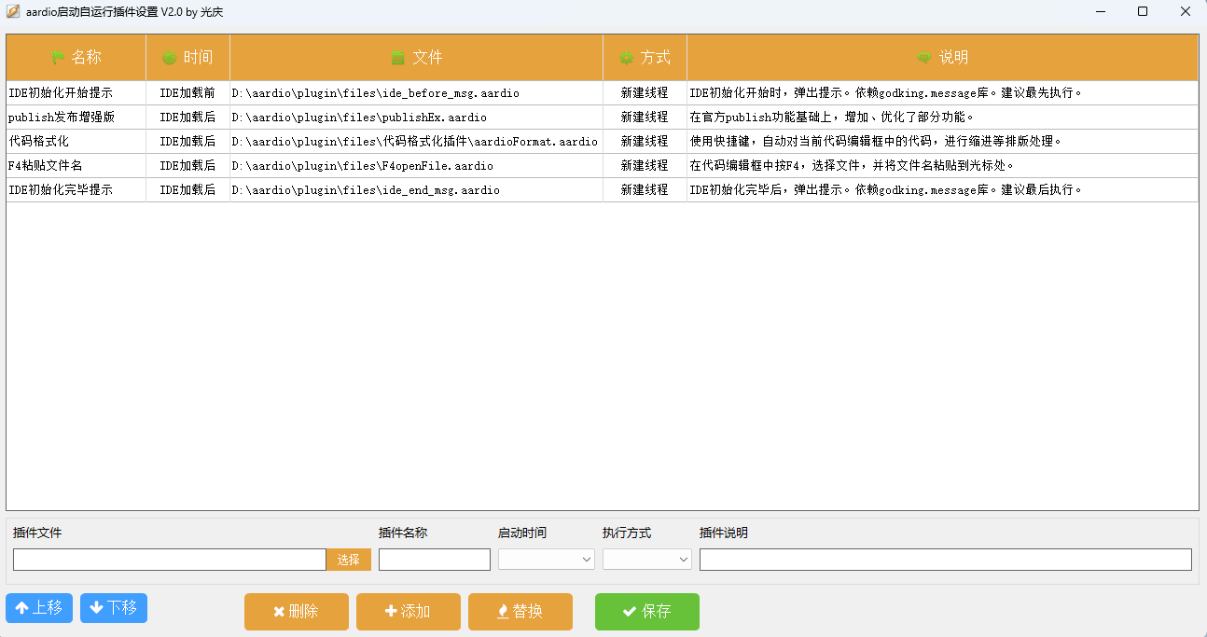This screenshot has height=637, width=1207.
Task: Click the path publishEx.aardio
Action: coord(359,118)
